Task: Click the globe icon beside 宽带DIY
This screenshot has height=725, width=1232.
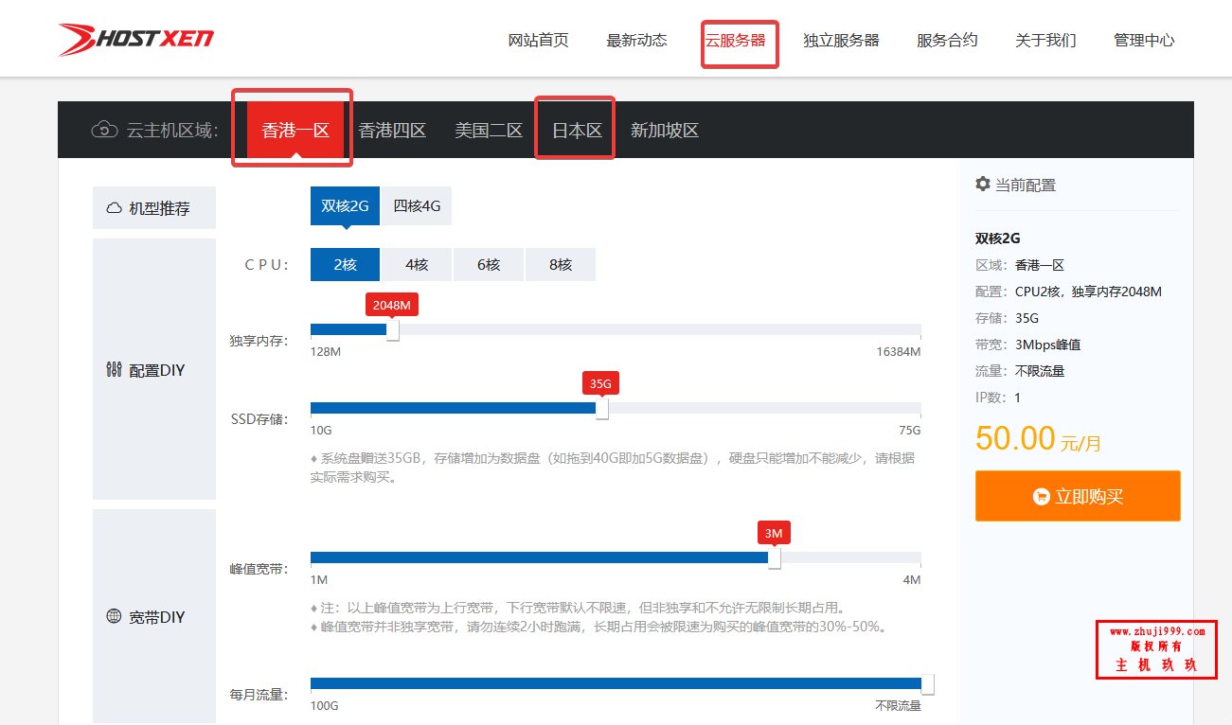Action: (114, 617)
